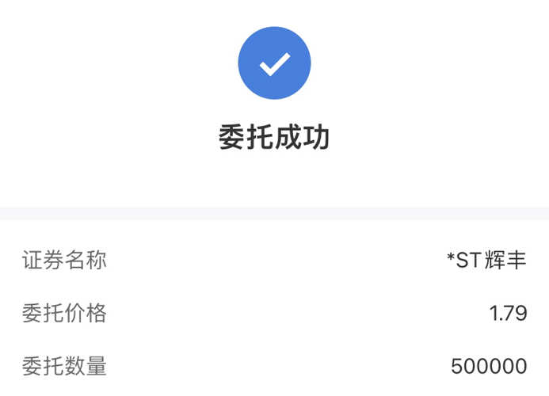Click the 500000 order quantity value
549x396 pixels.
(489, 366)
